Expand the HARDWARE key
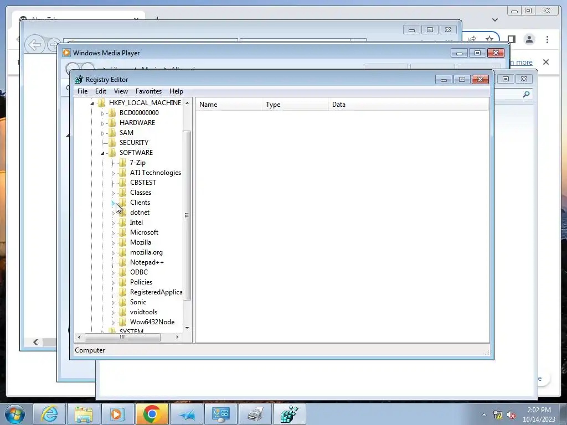The height and width of the screenshot is (425, 567). pos(102,123)
